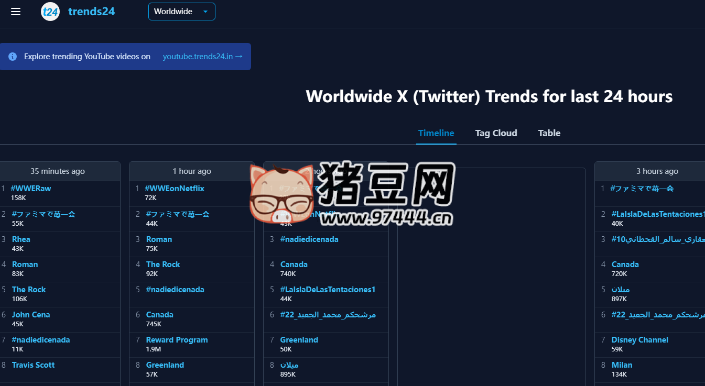Click the 1.9M count under Reward Program
The height and width of the screenshot is (386, 705).
pos(154,349)
